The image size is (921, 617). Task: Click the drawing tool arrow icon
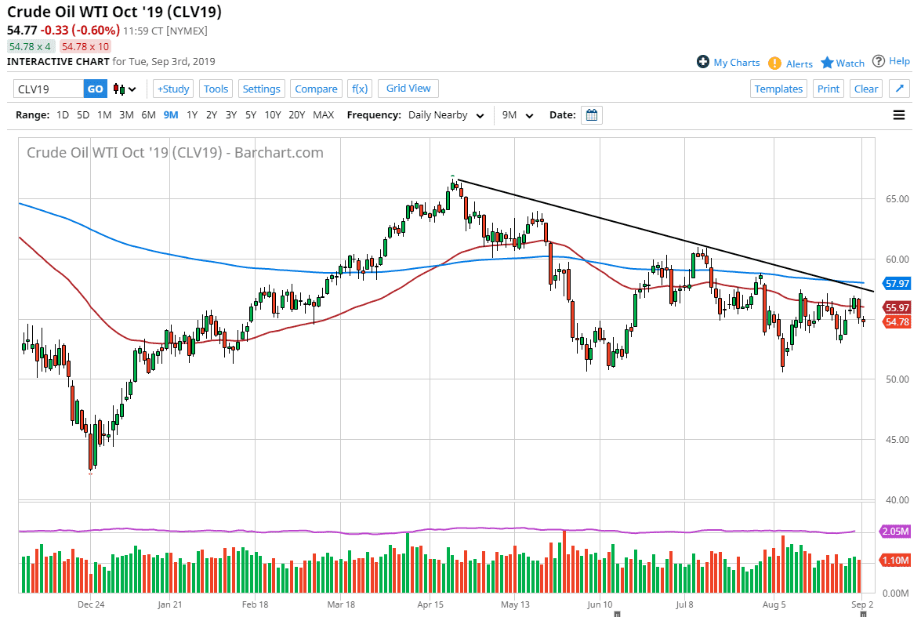click(899, 88)
